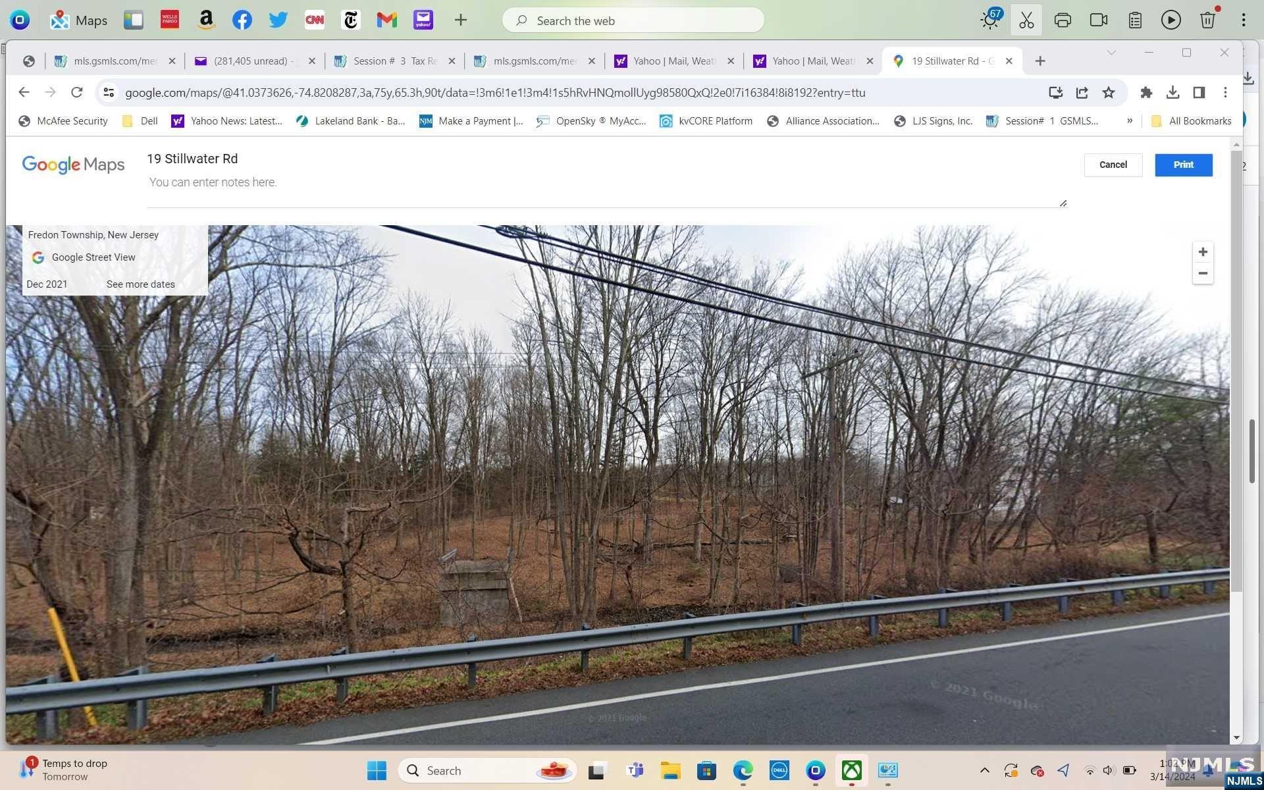The height and width of the screenshot is (790, 1264).
Task: Open the clipboard icon near the toolbar
Action: [1134, 20]
